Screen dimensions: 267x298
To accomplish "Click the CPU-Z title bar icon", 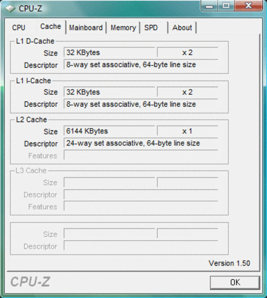I will (x=10, y=8).
